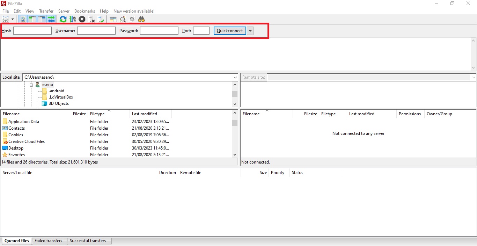Click the remote Owner/Group column header

[439, 114]
